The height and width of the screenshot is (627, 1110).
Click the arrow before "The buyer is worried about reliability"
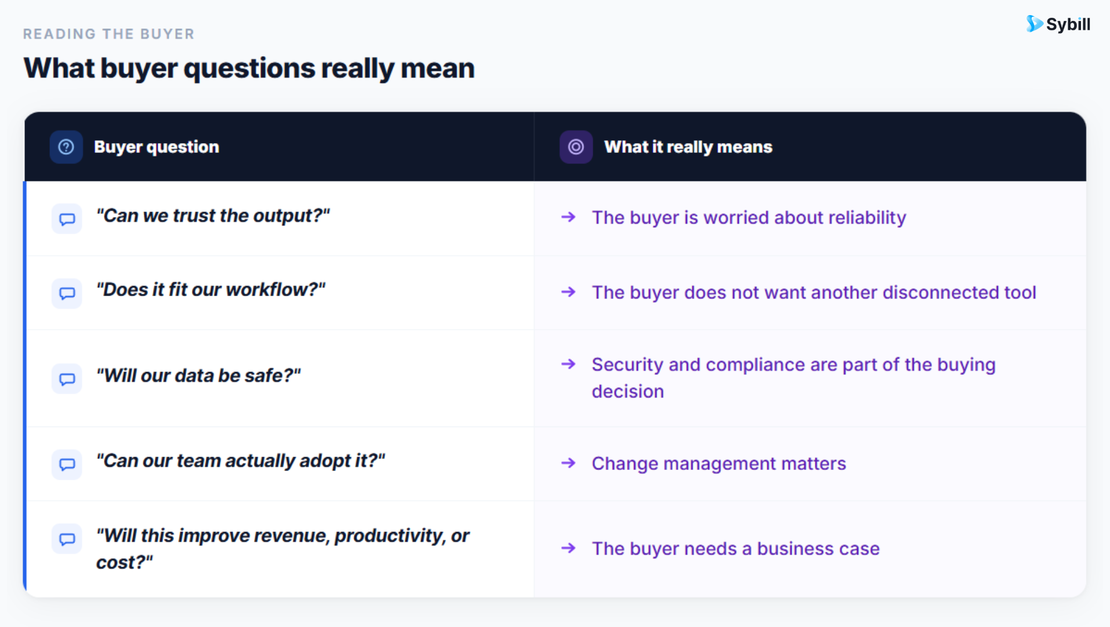click(x=568, y=217)
